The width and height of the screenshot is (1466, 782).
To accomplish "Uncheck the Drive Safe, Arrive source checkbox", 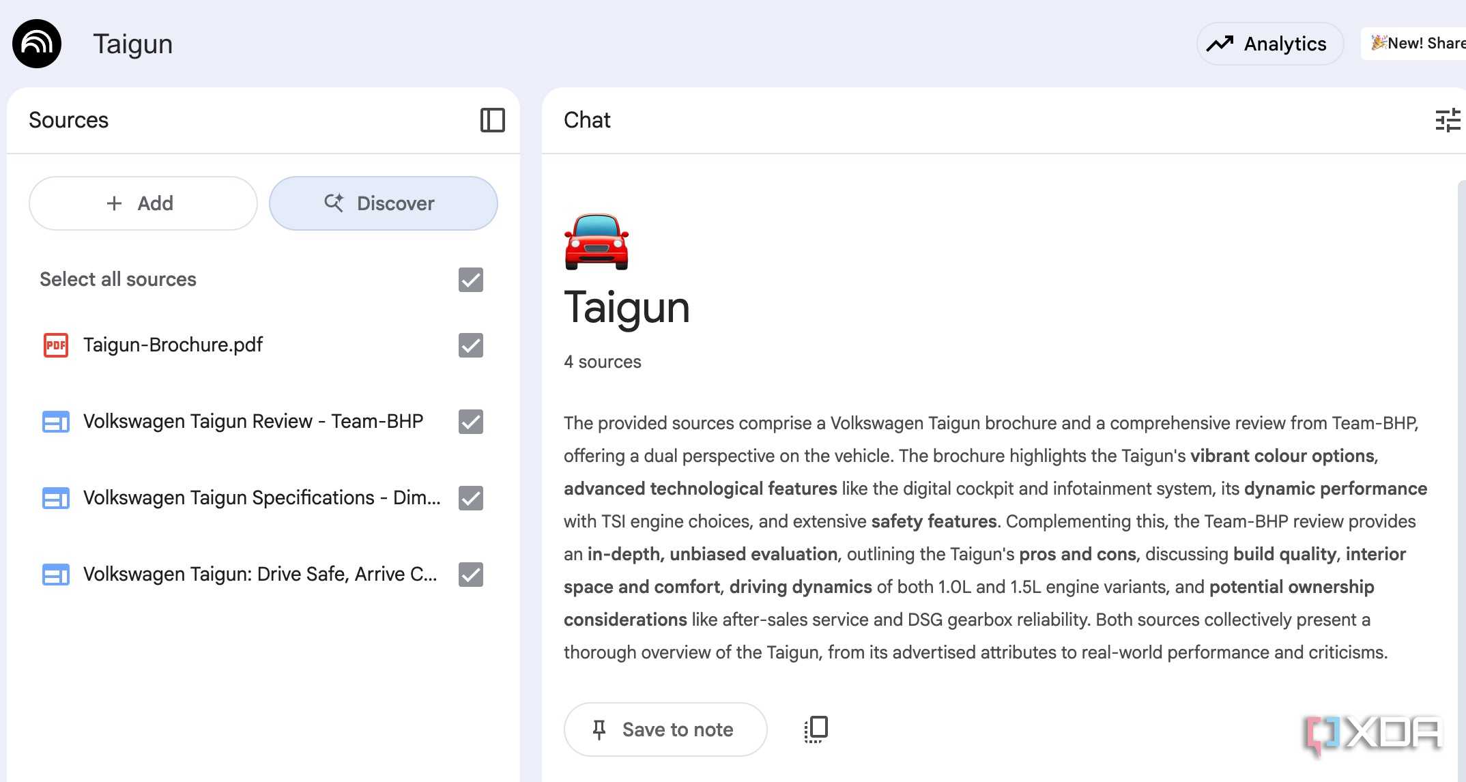I will coord(471,575).
